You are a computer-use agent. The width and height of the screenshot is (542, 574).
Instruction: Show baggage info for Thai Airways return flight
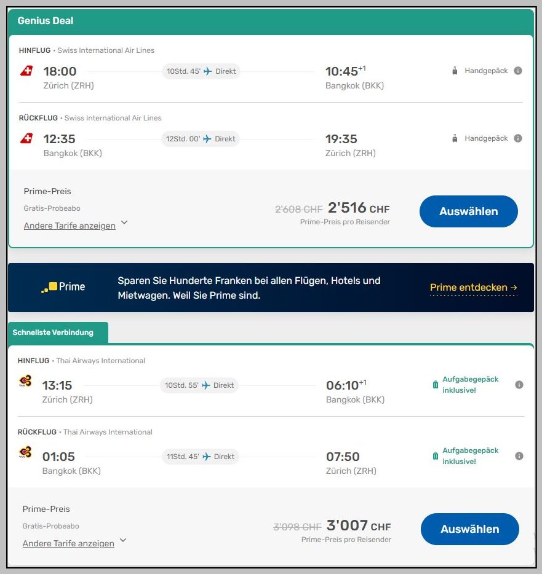[x=519, y=456]
